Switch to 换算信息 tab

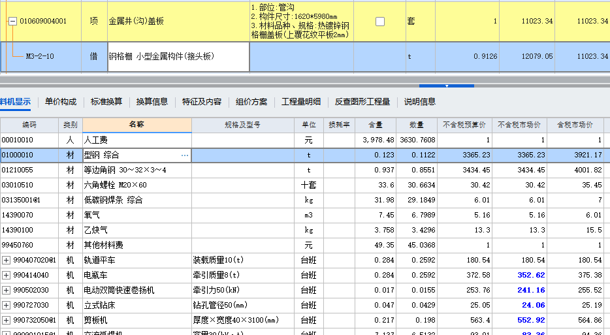152,102
